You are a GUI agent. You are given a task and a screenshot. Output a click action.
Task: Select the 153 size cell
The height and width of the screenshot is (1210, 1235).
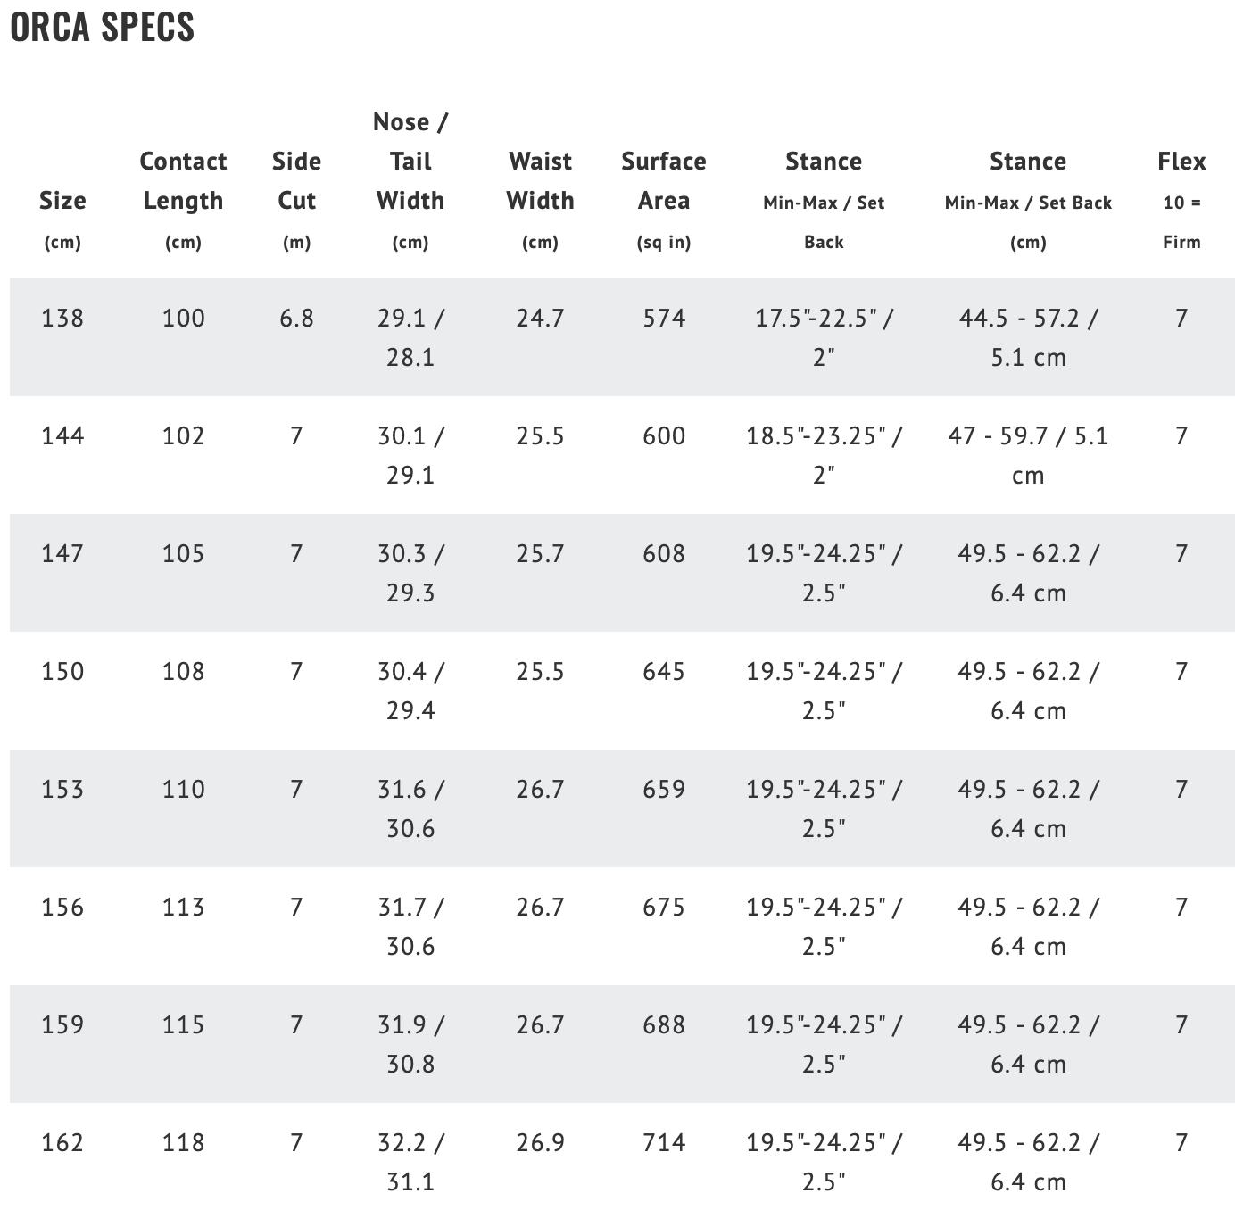click(62, 790)
